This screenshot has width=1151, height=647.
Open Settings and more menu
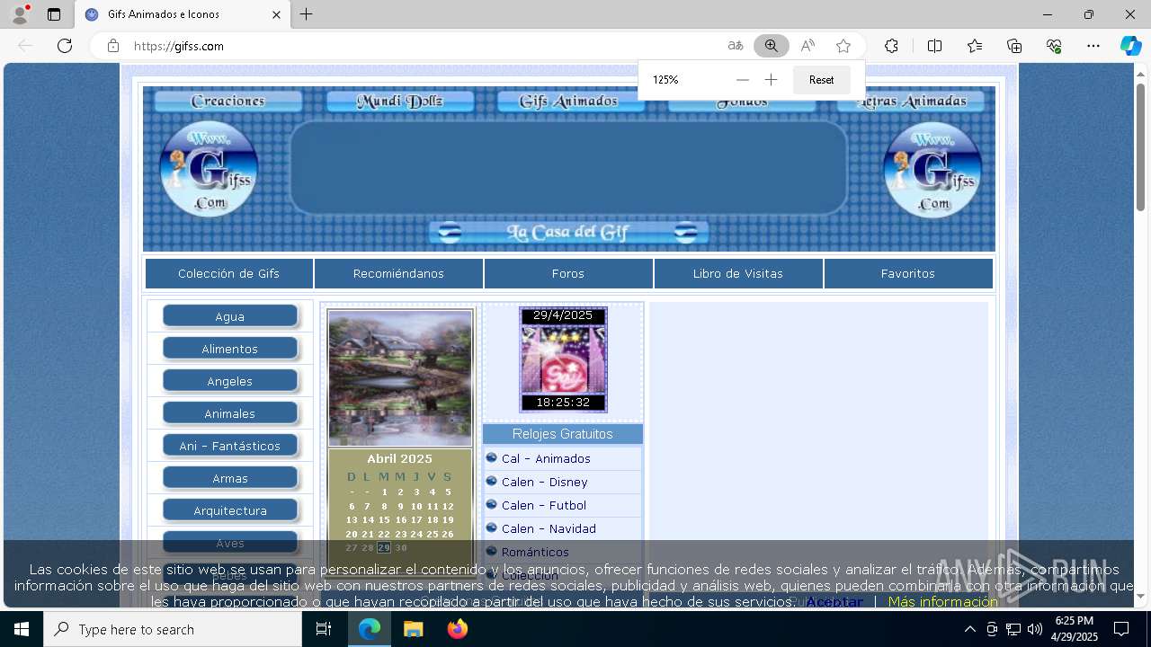pyautogui.click(x=1093, y=46)
